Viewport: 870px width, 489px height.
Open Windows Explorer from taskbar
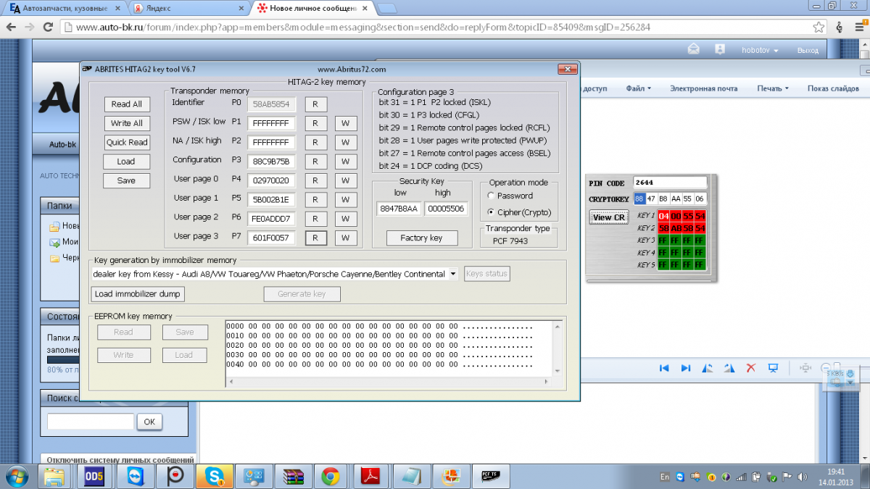(x=56, y=476)
